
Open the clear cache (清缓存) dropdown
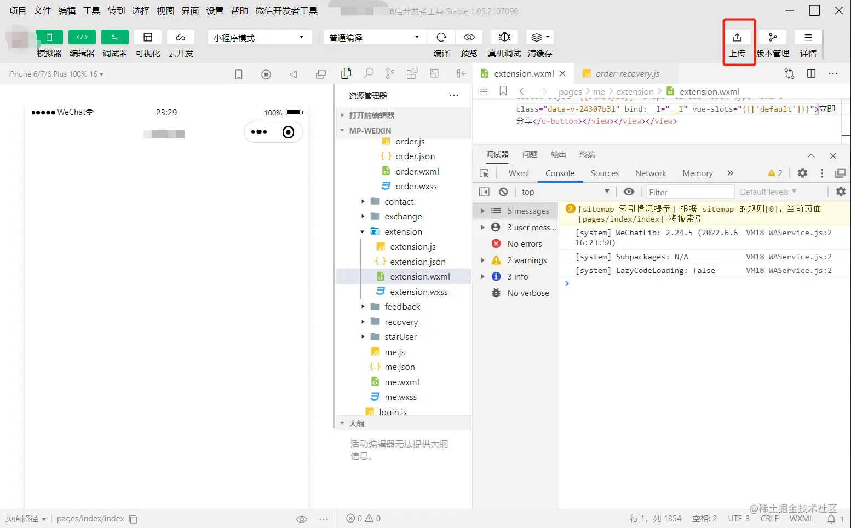pyautogui.click(x=540, y=37)
